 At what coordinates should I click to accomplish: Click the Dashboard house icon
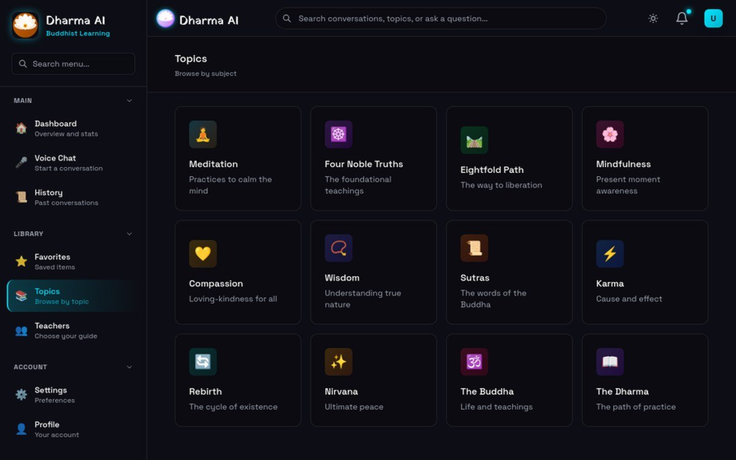tap(21, 128)
